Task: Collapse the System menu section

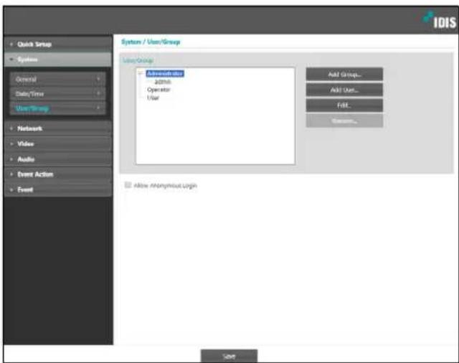Action: (58, 60)
